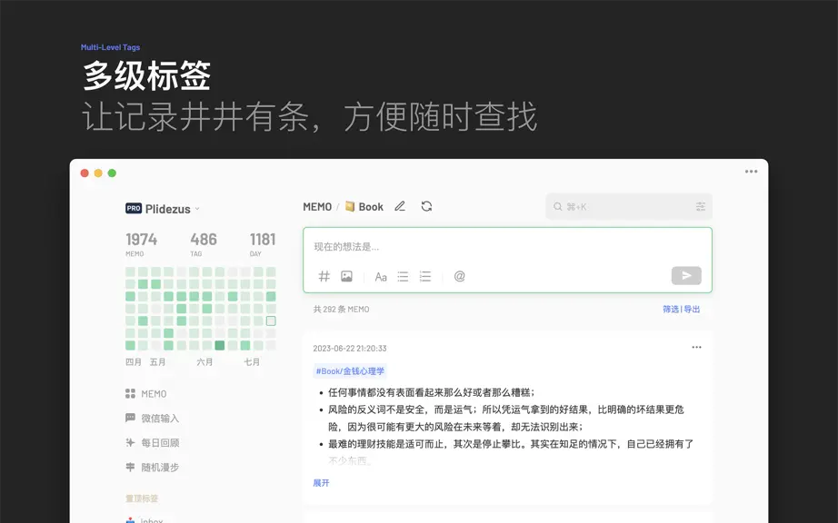Mention a memo with the @ icon
The height and width of the screenshot is (523, 838).
[x=460, y=276]
